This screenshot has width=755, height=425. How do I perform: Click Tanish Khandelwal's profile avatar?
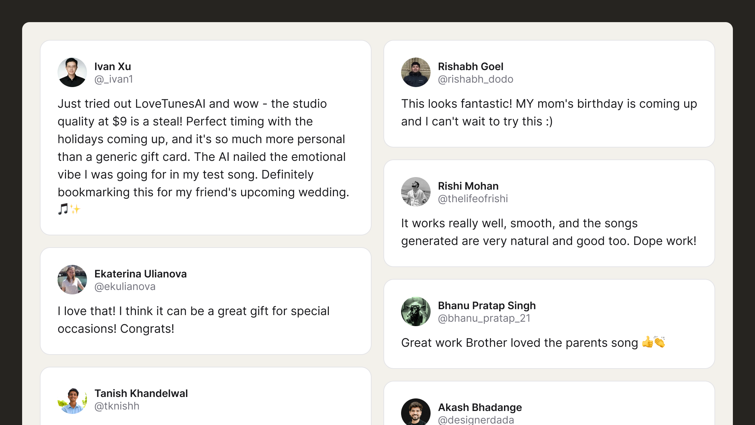point(72,400)
